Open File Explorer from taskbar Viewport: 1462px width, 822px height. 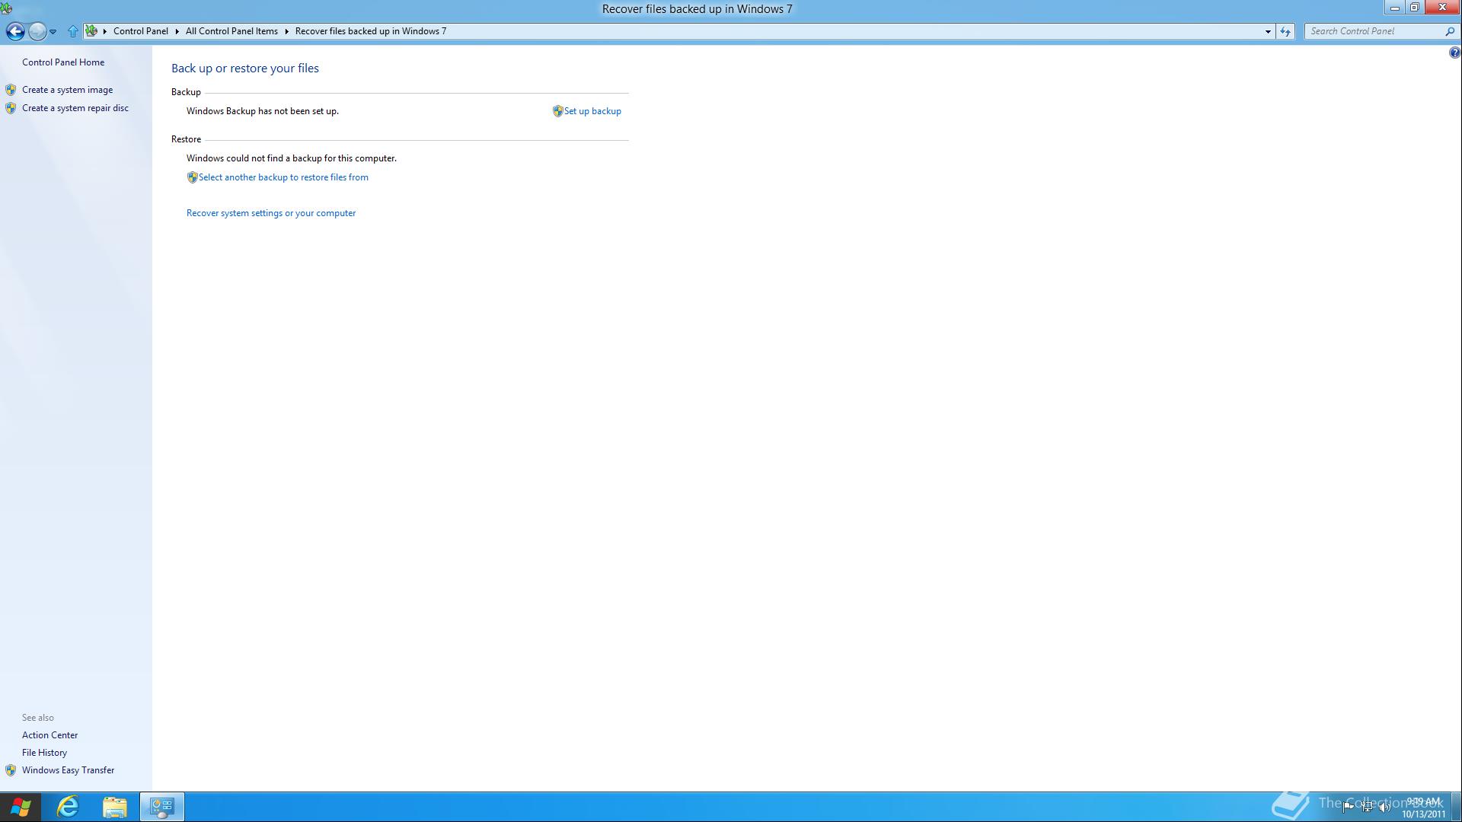(115, 807)
